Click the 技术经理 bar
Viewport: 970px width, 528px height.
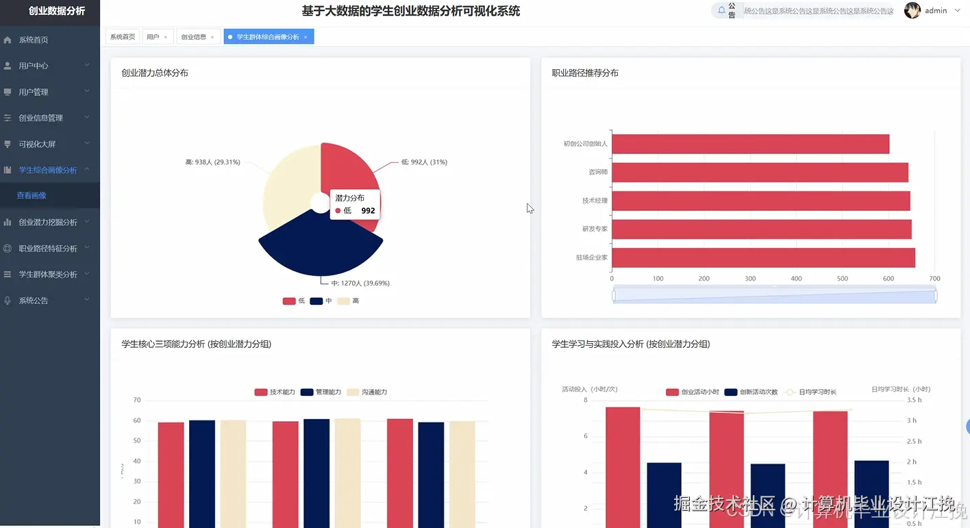[761, 201]
